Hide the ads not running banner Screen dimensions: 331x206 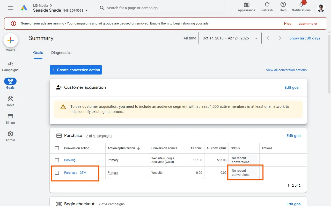click(x=288, y=23)
